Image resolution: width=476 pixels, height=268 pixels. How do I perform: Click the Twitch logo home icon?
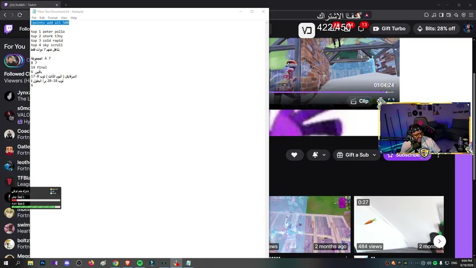[8, 29]
